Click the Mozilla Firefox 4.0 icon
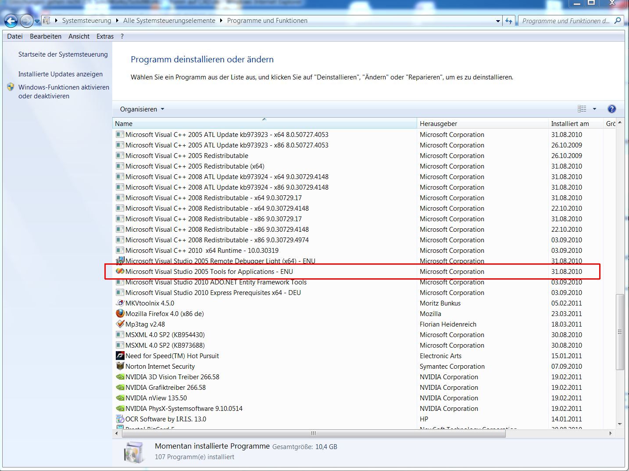Screen dimensions: 629x471 tap(120, 313)
